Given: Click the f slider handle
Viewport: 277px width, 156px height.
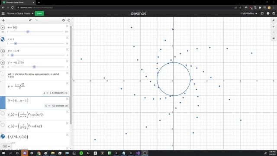Looking at the screenshot, I should (x=34, y=67).
